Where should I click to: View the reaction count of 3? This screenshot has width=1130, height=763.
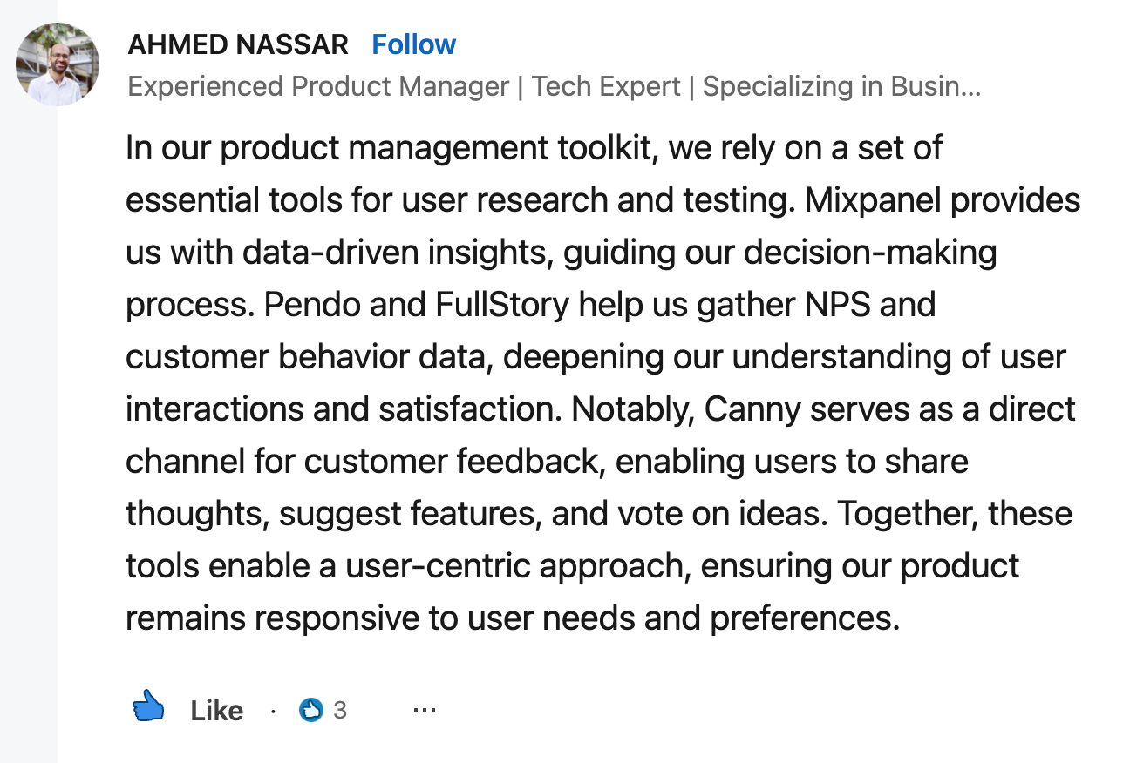(x=340, y=711)
